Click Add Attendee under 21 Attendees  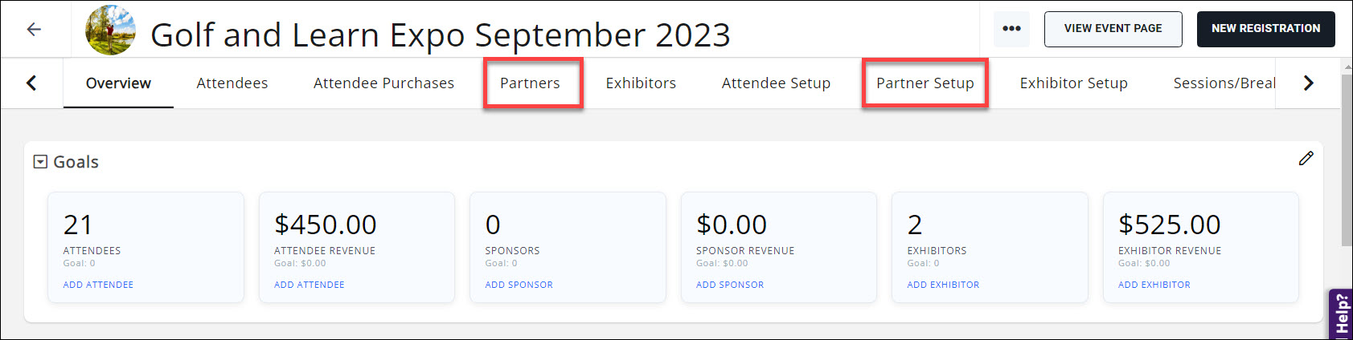98,285
